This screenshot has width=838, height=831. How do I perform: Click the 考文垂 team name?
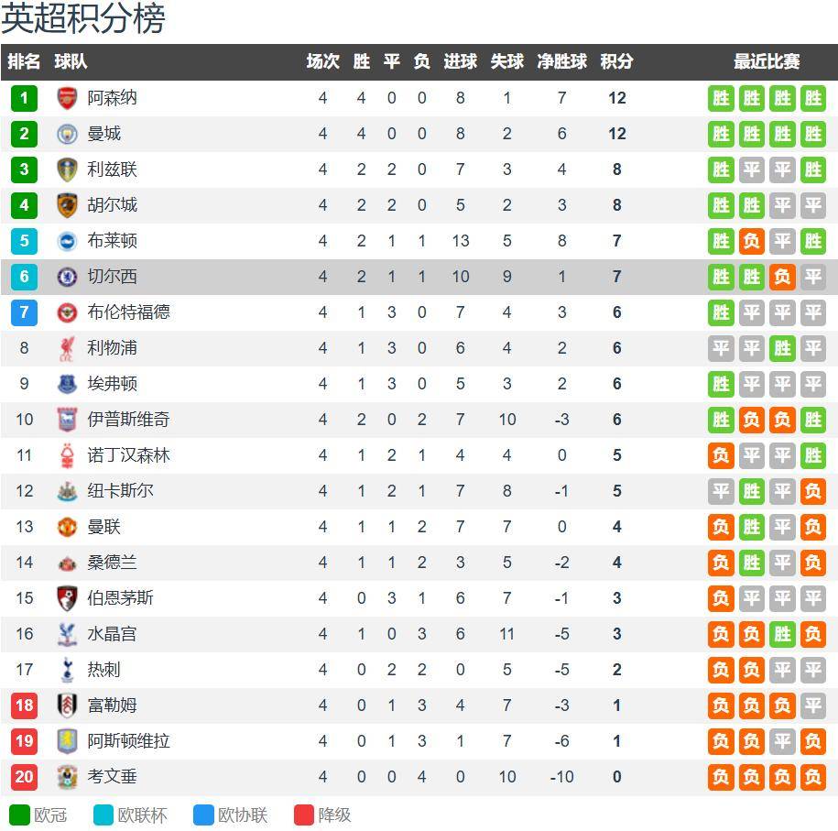[x=113, y=777]
